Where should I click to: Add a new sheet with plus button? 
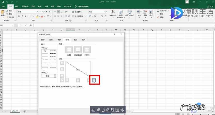[24, 111]
